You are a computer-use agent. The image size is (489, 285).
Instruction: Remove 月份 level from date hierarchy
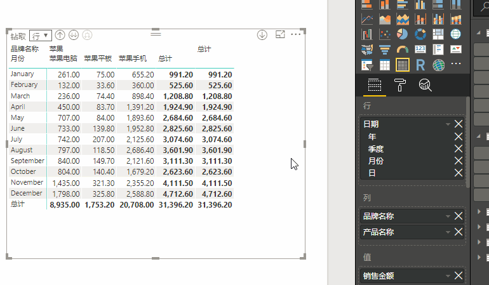tap(459, 161)
